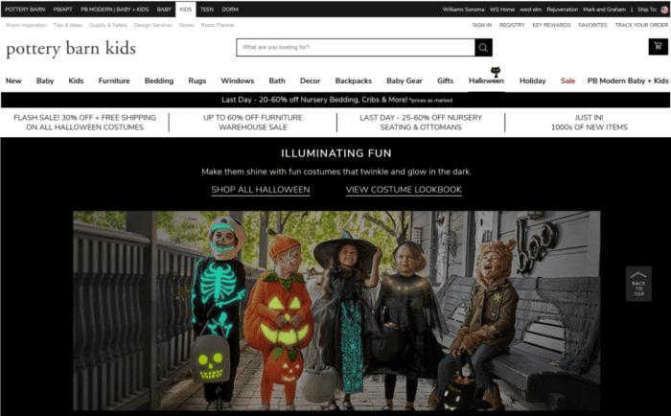Open the REGISTRY link
The image size is (671, 416).
point(512,25)
